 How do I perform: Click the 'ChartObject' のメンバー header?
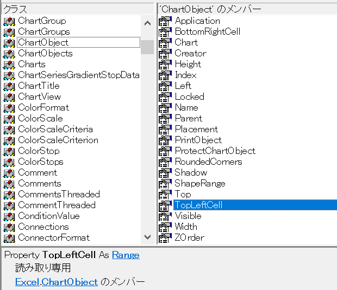pyautogui.click(x=247, y=9)
